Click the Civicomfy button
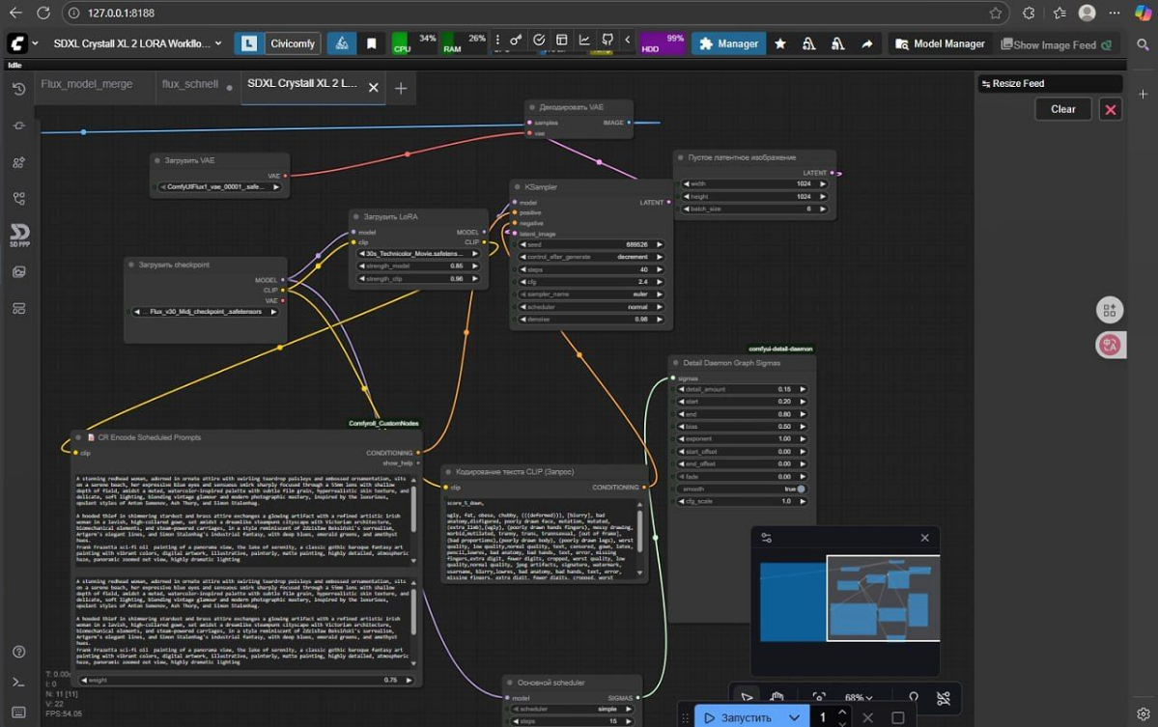The width and height of the screenshot is (1158, 727). click(x=293, y=43)
